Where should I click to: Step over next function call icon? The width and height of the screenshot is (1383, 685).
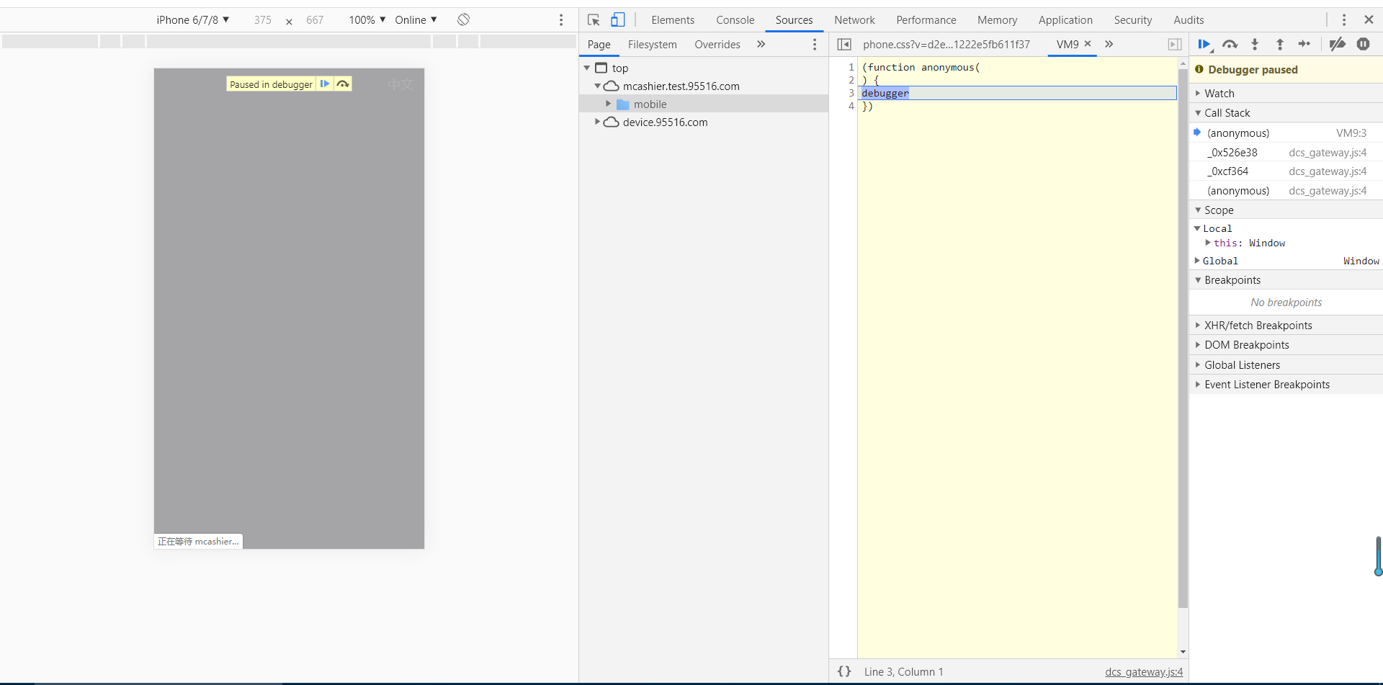click(1230, 45)
